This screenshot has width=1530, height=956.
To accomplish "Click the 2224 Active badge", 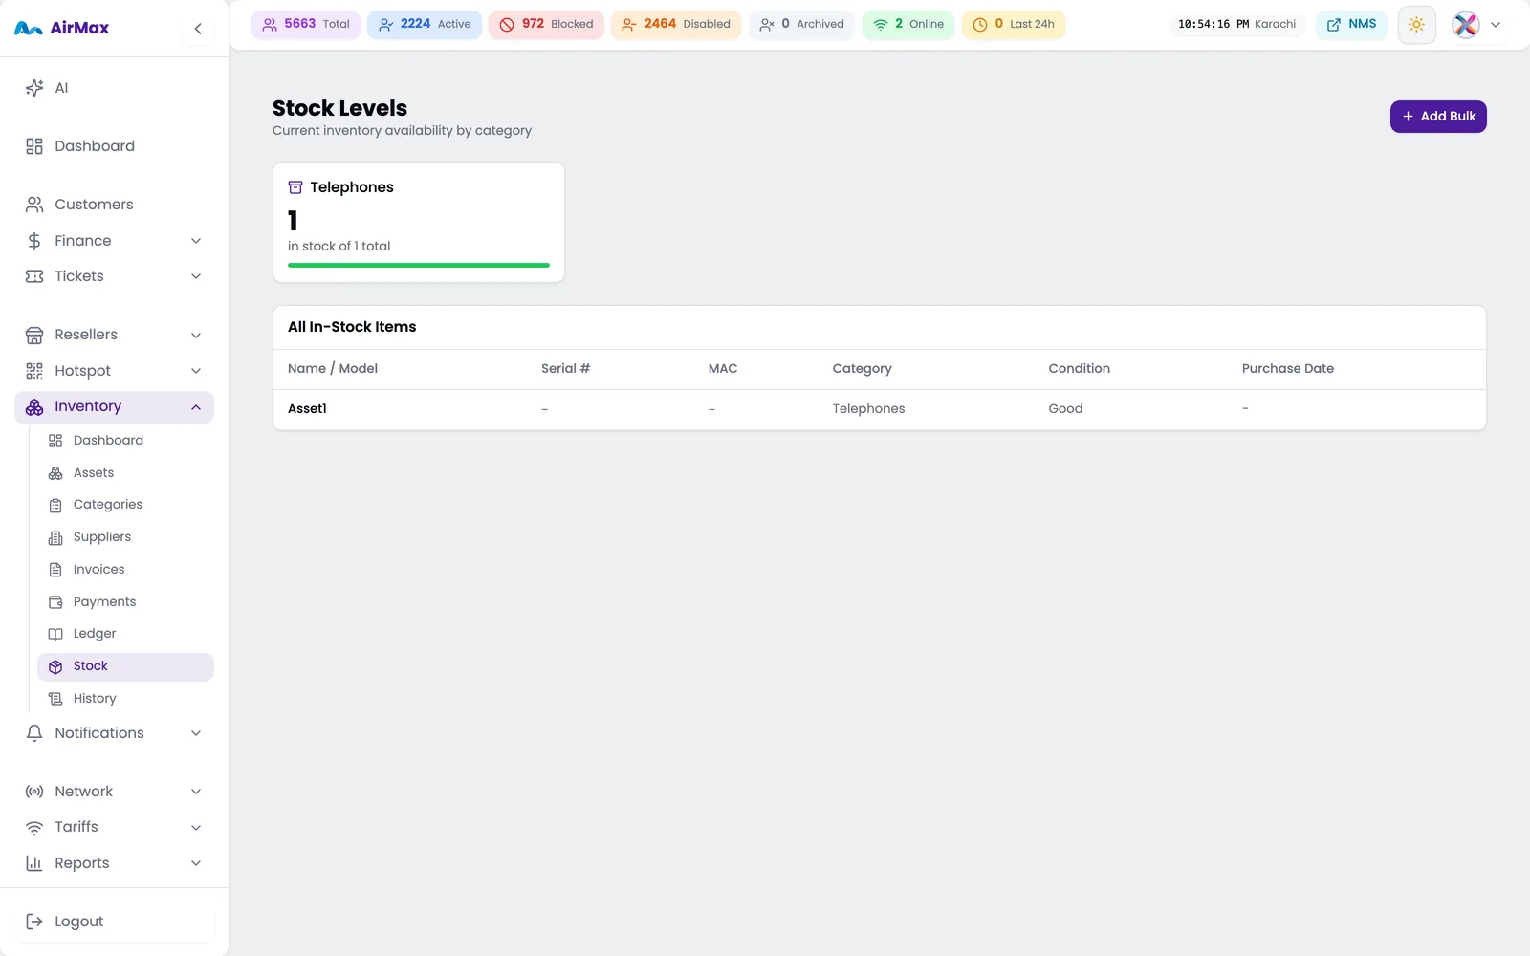I will pyautogui.click(x=425, y=24).
